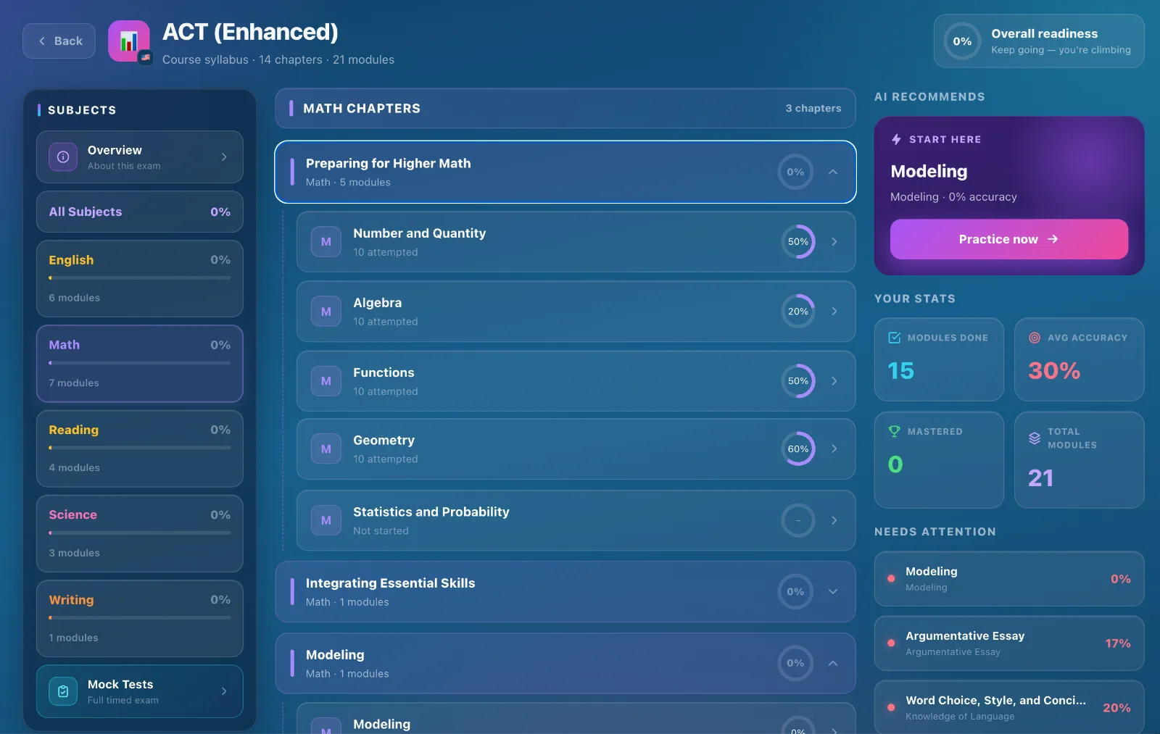Click the 17% score on Argumentative Essay
The height and width of the screenshot is (734, 1160).
click(x=1117, y=643)
